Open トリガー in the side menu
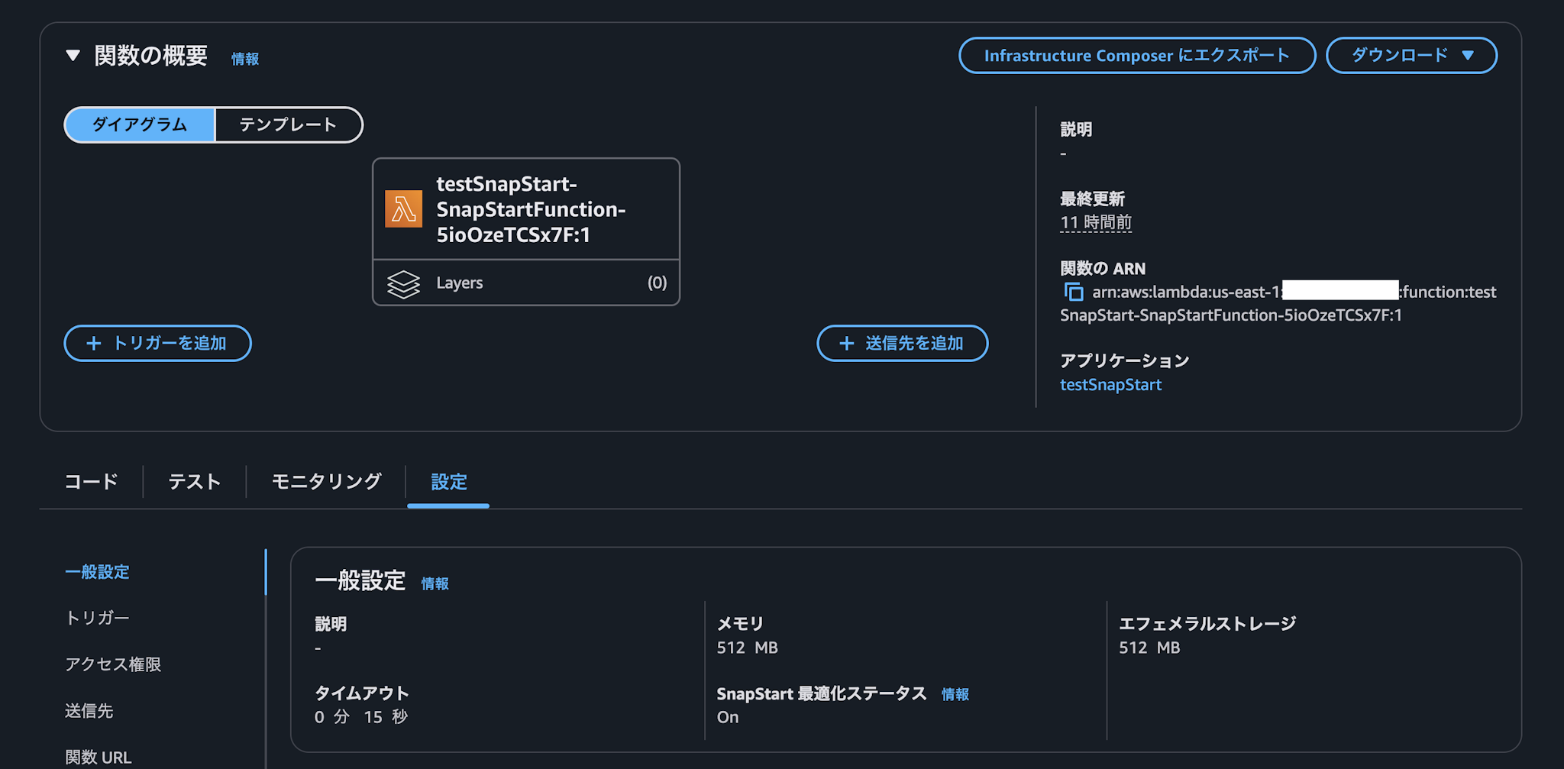The height and width of the screenshot is (769, 1564). pyautogui.click(x=97, y=618)
